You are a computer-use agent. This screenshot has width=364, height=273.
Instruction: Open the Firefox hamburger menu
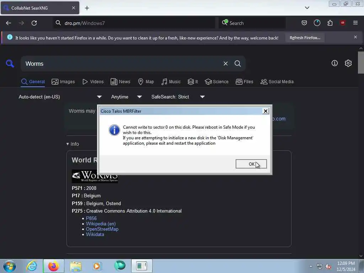click(355, 23)
